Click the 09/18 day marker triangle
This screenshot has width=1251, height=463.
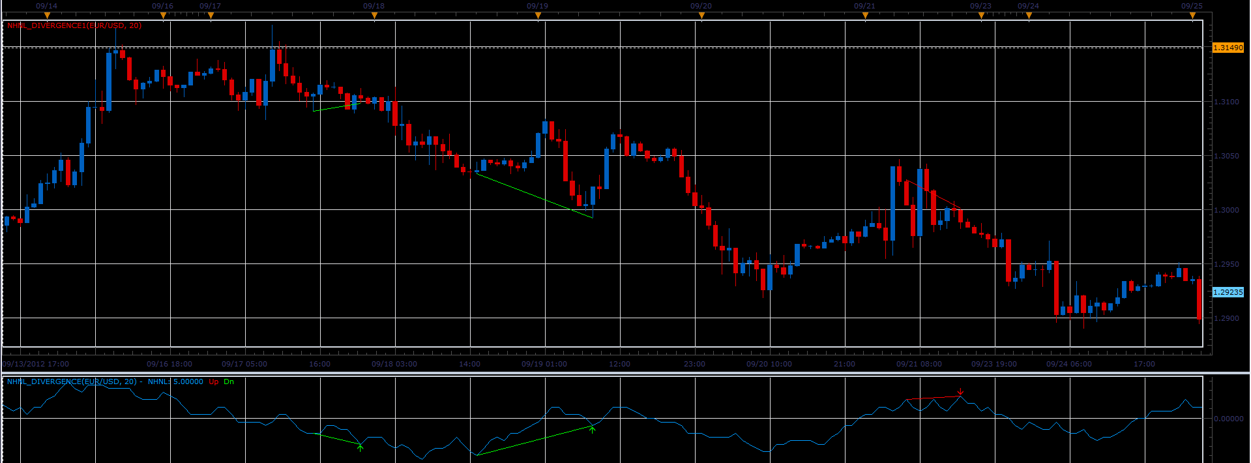(x=374, y=16)
